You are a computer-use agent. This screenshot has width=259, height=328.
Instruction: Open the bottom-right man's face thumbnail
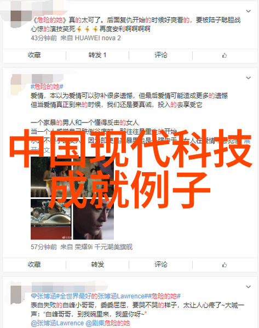(x=94, y=219)
